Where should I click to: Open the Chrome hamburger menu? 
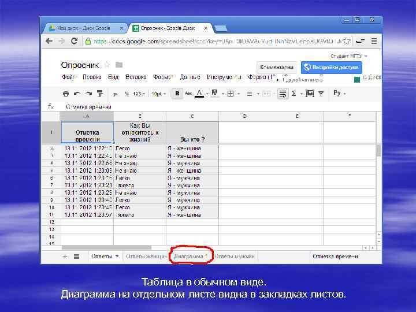point(374,41)
